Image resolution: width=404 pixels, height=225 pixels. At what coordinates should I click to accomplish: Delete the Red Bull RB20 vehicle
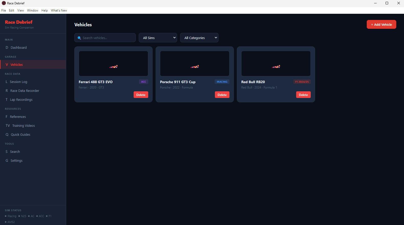click(303, 95)
